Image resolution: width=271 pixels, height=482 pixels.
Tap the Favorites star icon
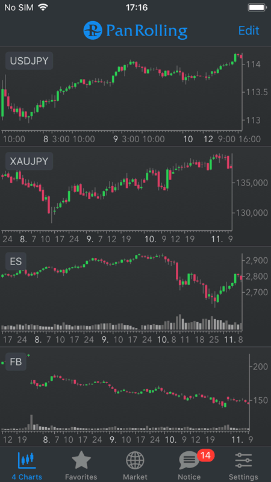click(81, 460)
